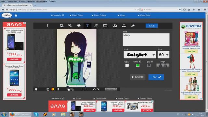This screenshot has width=208, height=117.
Task: Select left text alignment
Action: [158, 65]
